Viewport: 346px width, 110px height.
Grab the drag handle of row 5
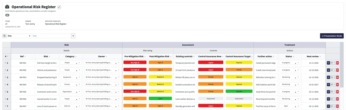(6, 92)
